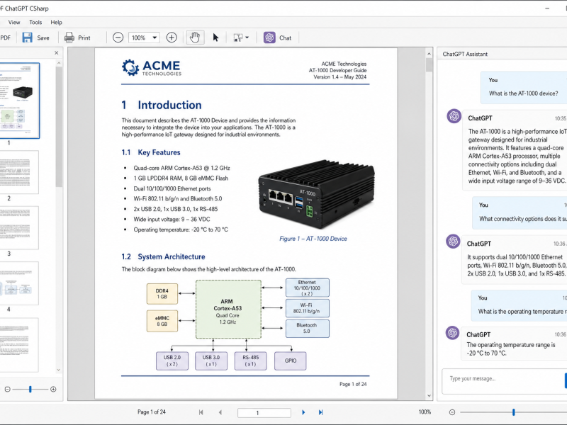567x425 pixels.
Task: Click the ACME Technologies logo in document
Action: tap(152, 67)
